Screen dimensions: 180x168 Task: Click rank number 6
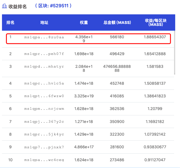[10, 109]
